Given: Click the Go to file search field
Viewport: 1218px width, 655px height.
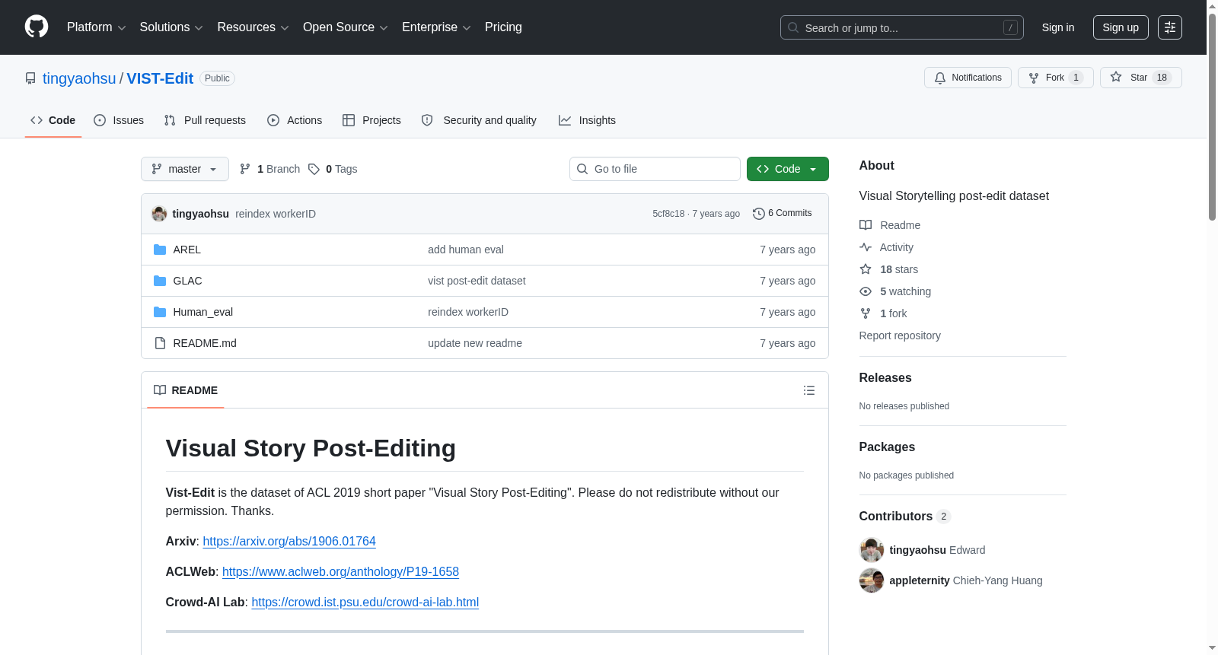Looking at the screenshot, I should (x=655, y=169).
